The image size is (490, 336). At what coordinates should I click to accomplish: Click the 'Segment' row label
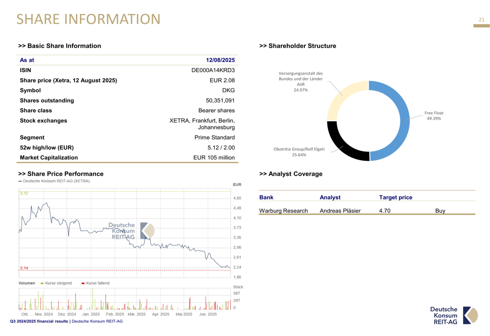[32, 138]
